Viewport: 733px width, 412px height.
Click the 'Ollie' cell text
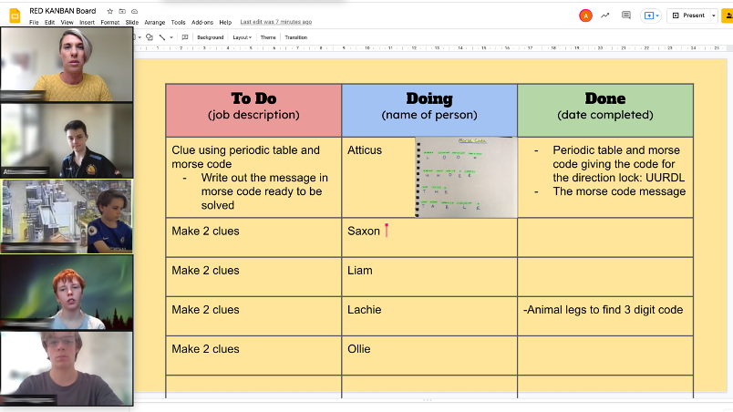[359, 349]
